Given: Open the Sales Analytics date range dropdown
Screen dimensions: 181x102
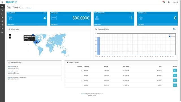Looking at the screenshot, I should click(174, 29).
